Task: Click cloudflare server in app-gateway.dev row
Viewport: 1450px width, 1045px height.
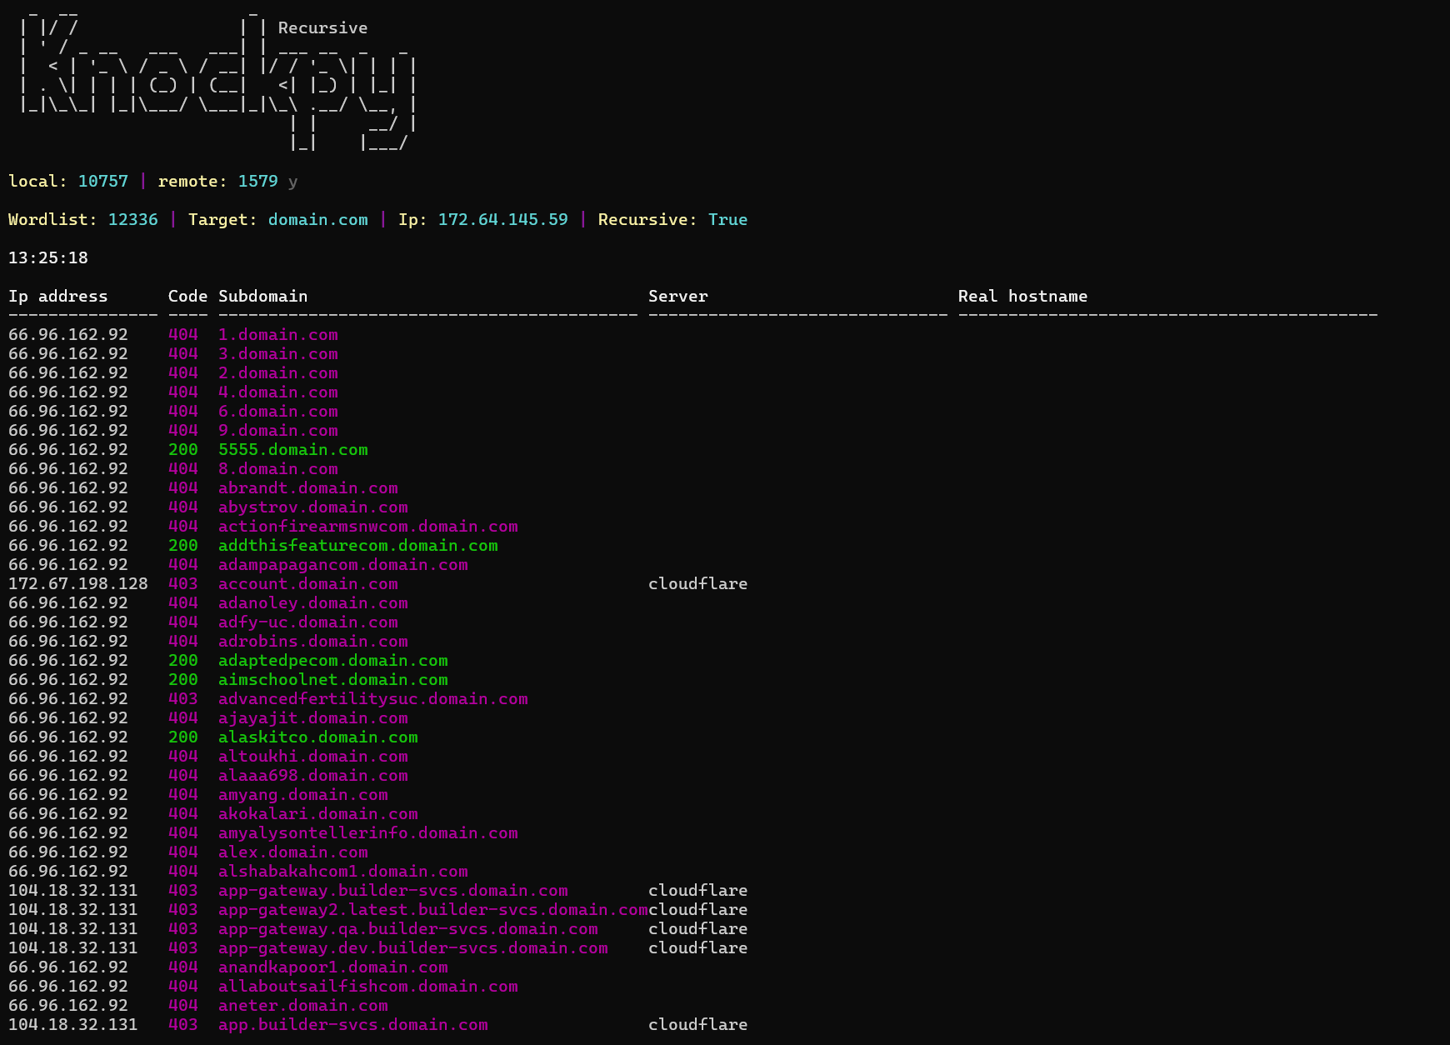Action: tap(698, 947)
